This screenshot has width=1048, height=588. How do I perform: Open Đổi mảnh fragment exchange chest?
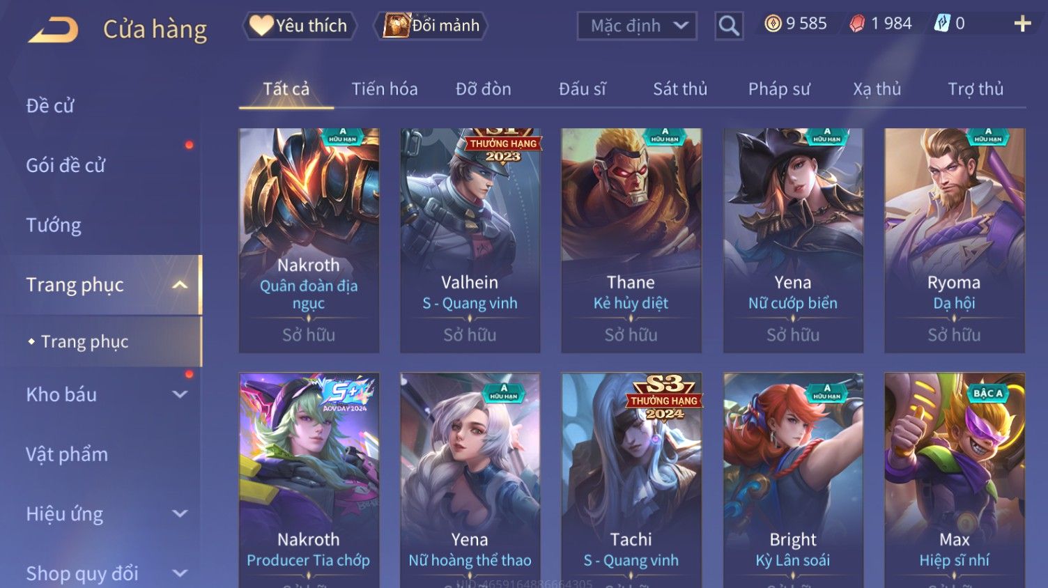pos(431,26)
